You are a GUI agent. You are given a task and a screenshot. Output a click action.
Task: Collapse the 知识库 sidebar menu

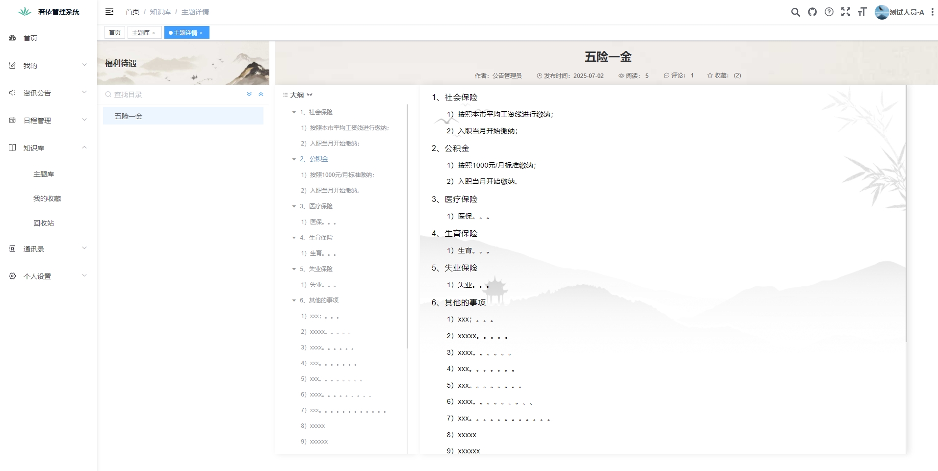[48, 148]
